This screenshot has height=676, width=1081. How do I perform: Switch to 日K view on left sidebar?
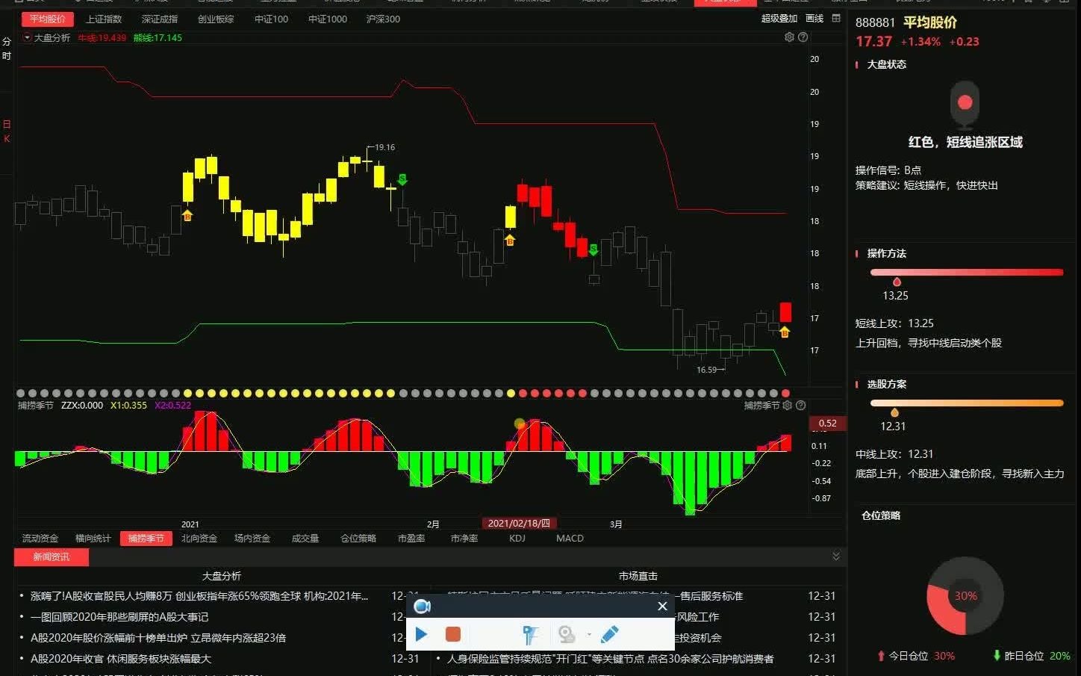[7, 131]
